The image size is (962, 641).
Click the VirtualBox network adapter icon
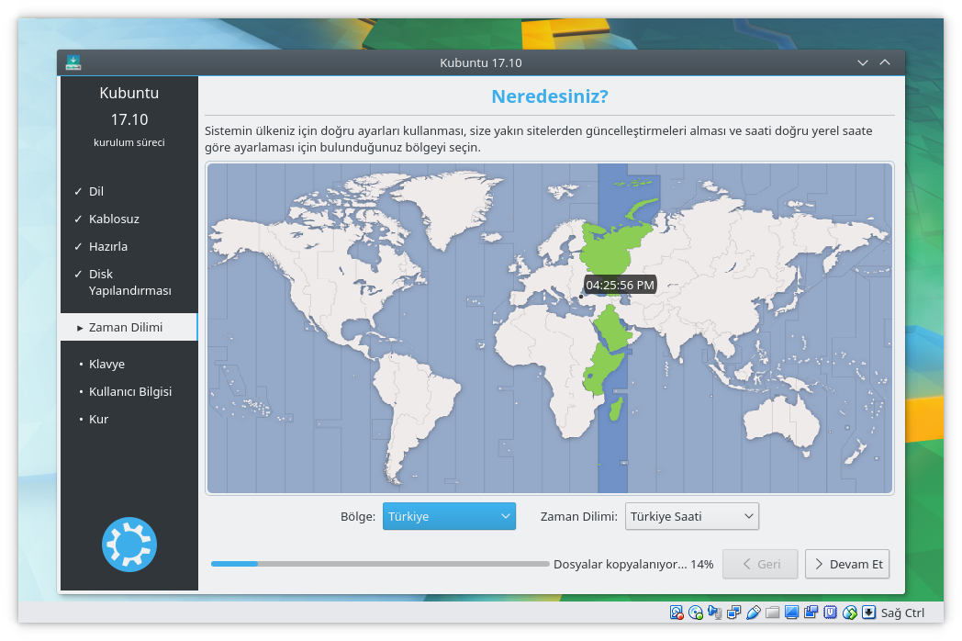pos(733,613)
